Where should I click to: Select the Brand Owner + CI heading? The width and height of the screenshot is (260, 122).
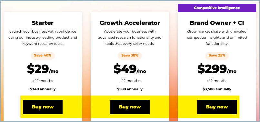[x=217, y=23]
